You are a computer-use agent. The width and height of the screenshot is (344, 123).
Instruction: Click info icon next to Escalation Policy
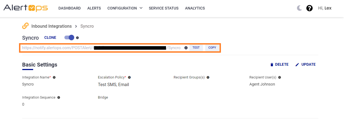(x=129, y=77)
